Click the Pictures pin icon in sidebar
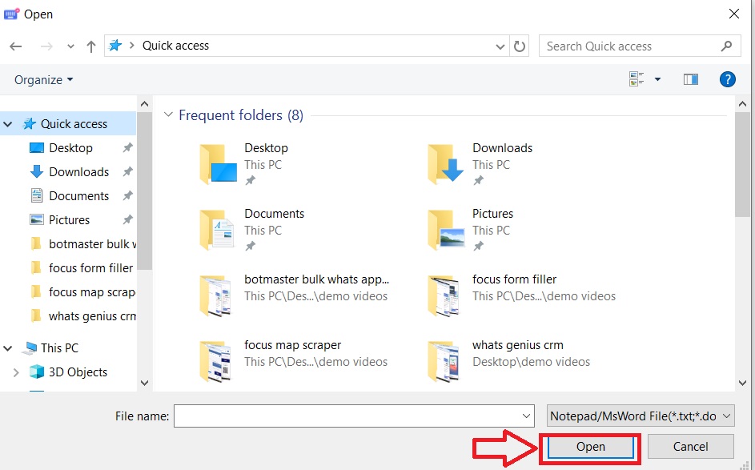Screen dimensions: 755x470 [127, 220]
